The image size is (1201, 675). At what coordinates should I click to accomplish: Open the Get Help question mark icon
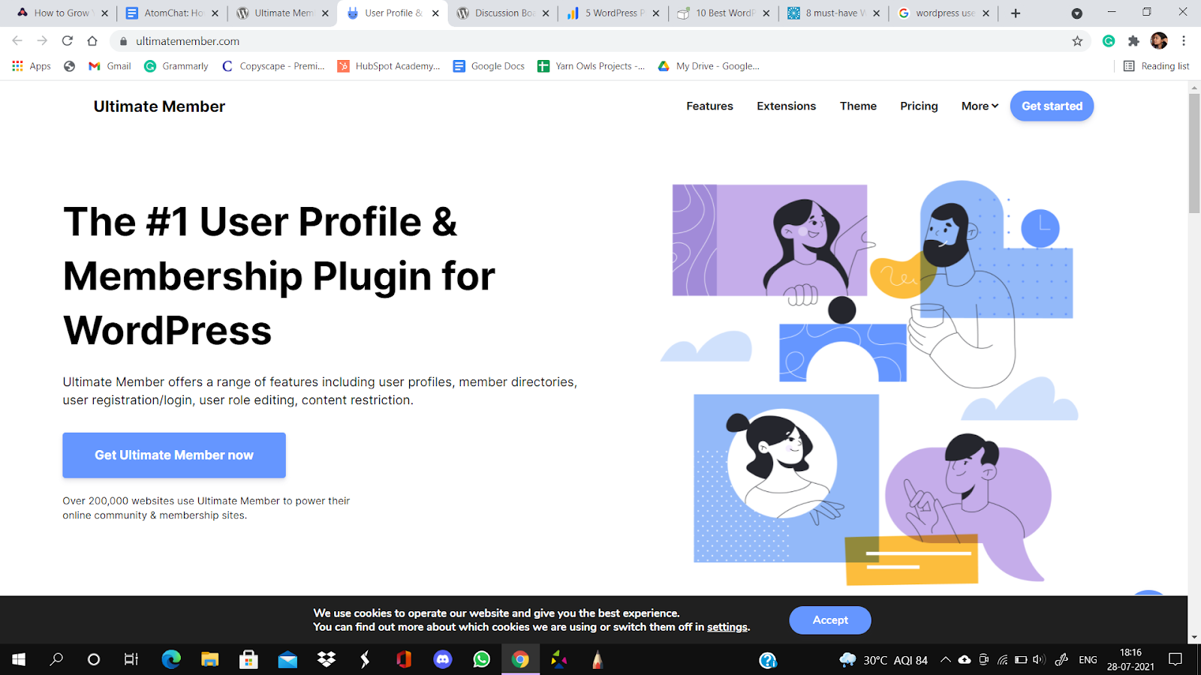pyautogui.click(x=768, y=660)
